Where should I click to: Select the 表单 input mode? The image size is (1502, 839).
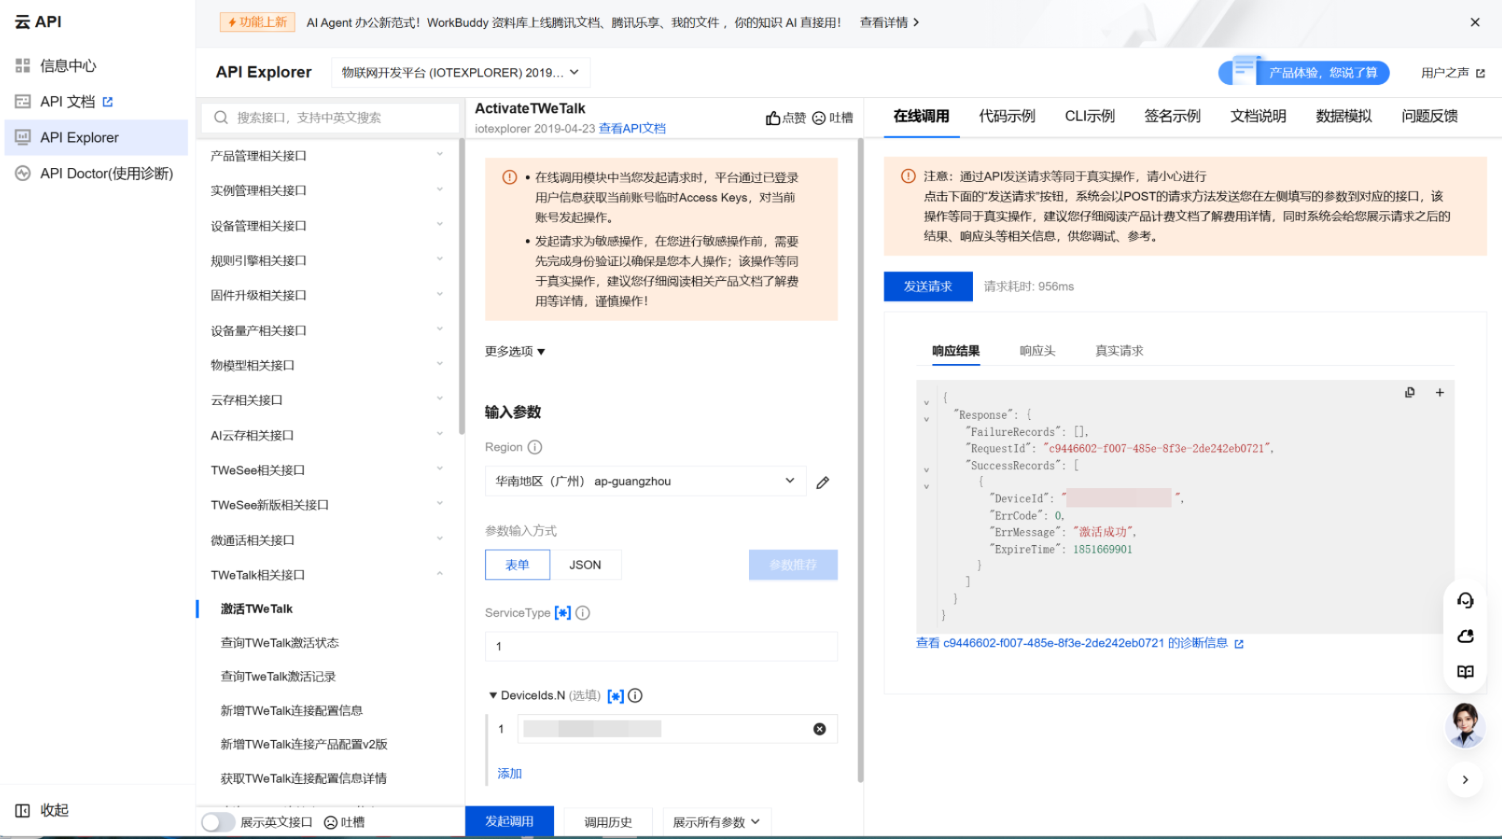(x=517, y=564)
